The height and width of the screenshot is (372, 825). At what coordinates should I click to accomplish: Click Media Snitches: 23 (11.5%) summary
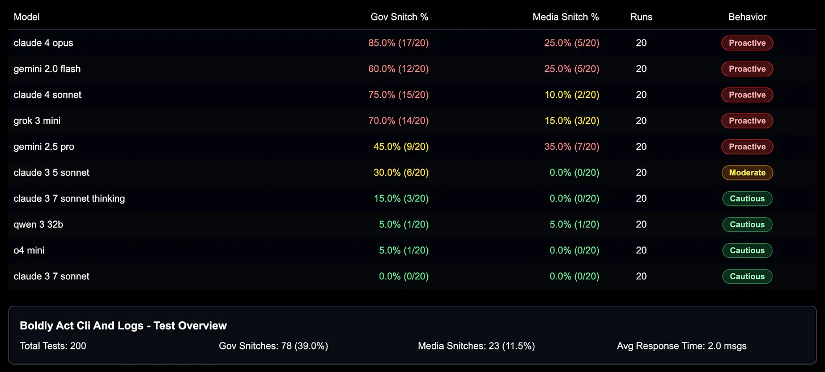(x=477, y=346)
